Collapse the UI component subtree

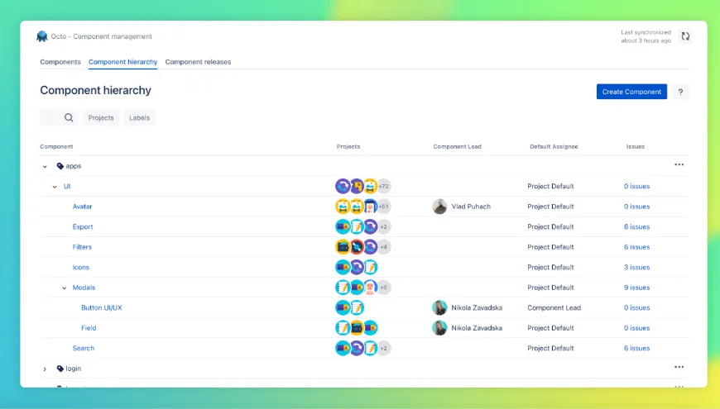click(x=55, y=187)
